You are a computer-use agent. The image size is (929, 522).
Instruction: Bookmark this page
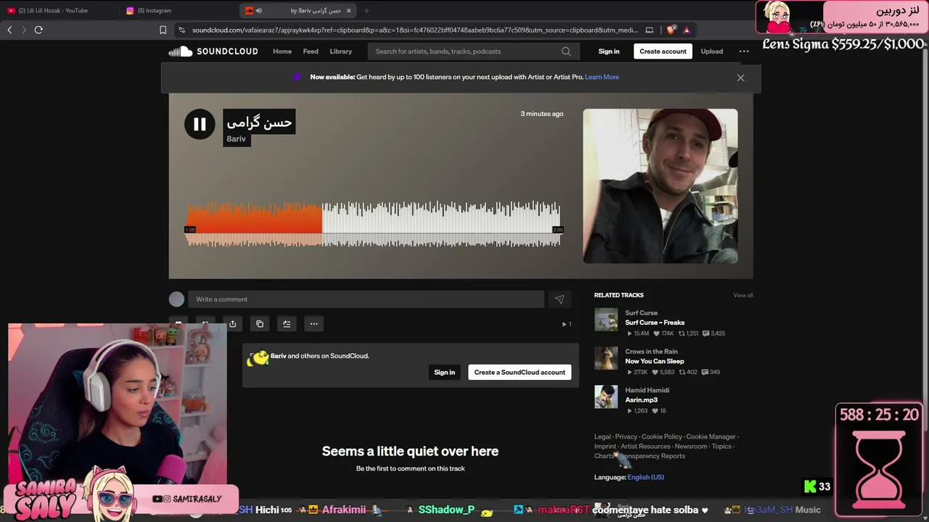(163, 30)
